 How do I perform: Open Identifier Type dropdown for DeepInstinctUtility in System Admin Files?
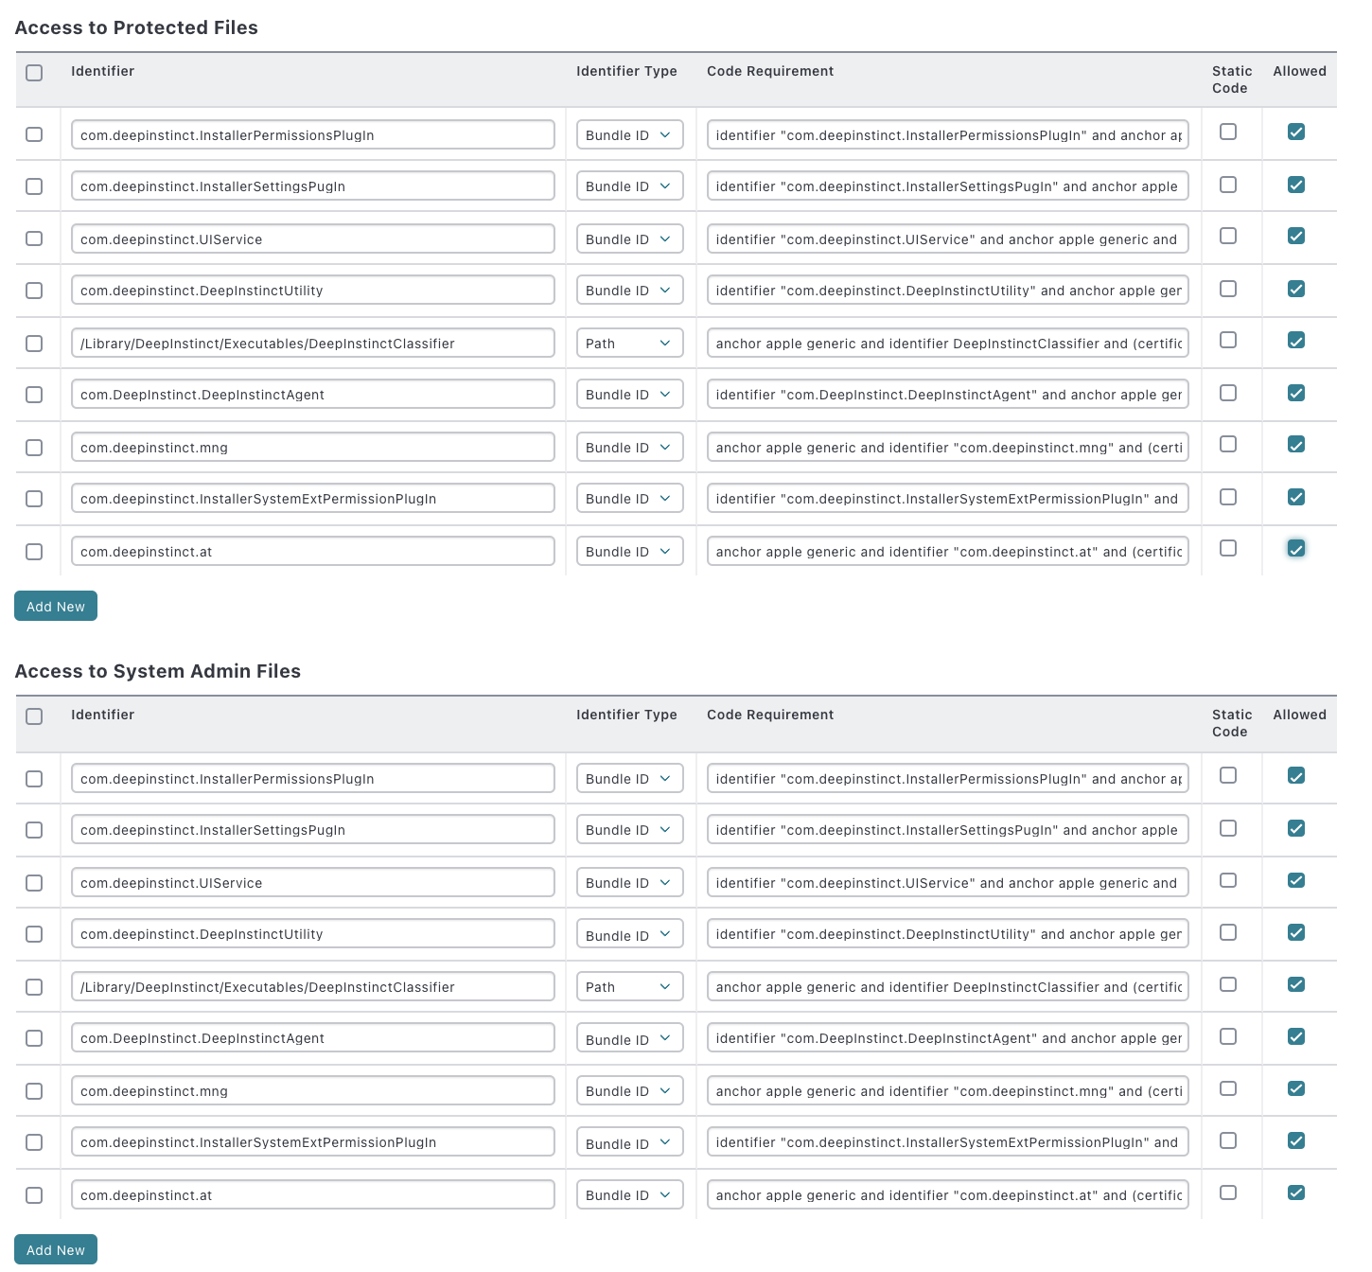[629, 934]
